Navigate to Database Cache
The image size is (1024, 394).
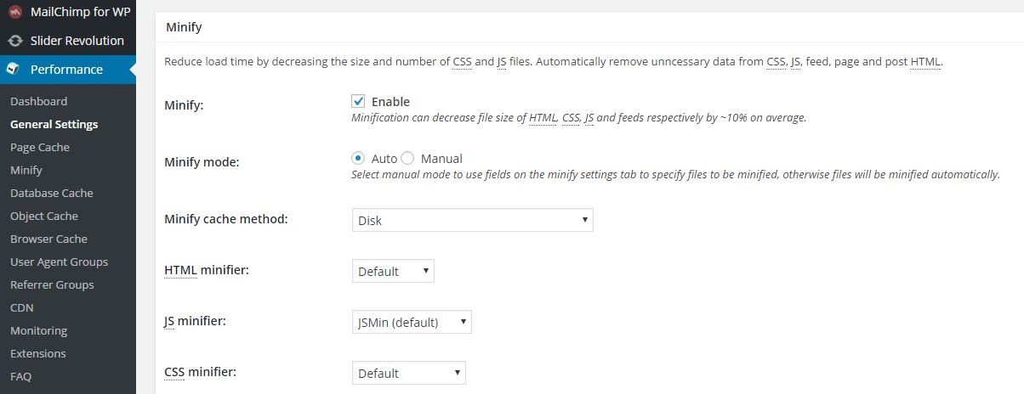point(52,194)
